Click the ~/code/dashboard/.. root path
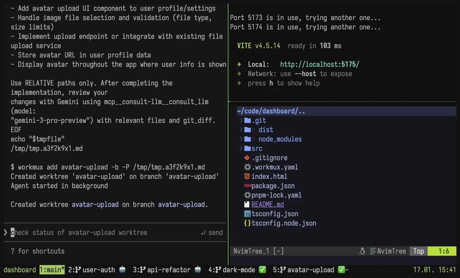460x278 pixels. [x=271, y=111]
